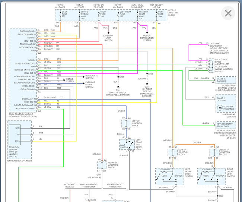Click the STOP 10A fuse symbol
Viewport: 242px width, 202px height.
click(102, 15)
